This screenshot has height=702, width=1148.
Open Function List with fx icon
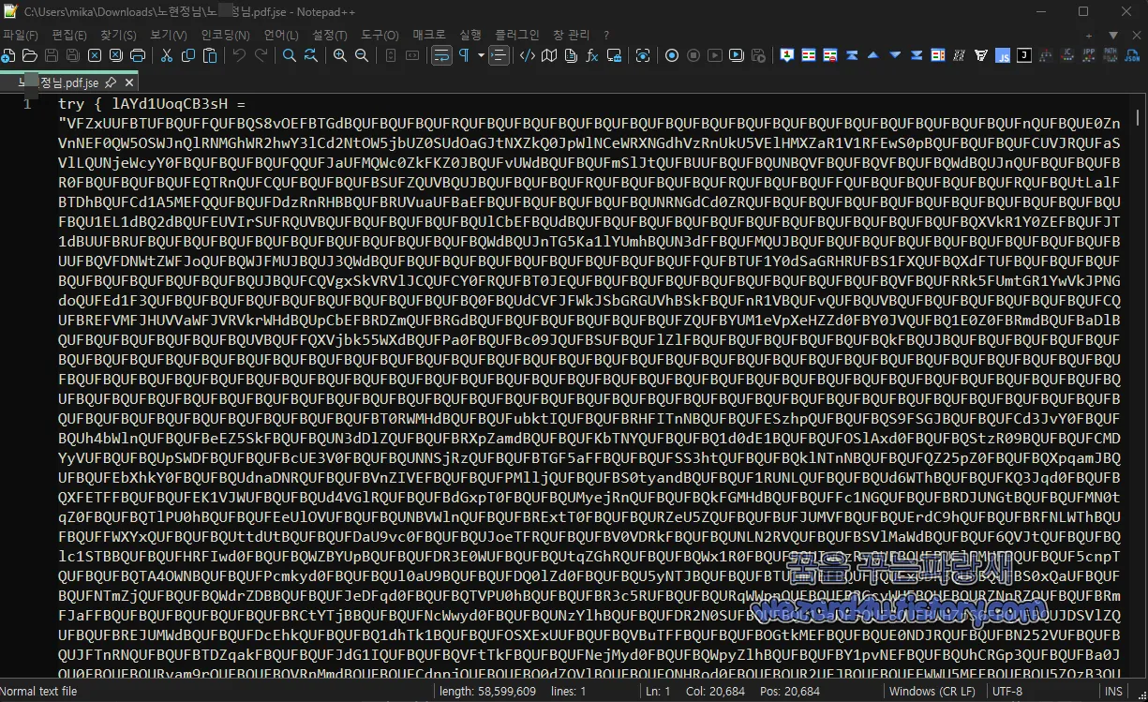coord(592,55)
